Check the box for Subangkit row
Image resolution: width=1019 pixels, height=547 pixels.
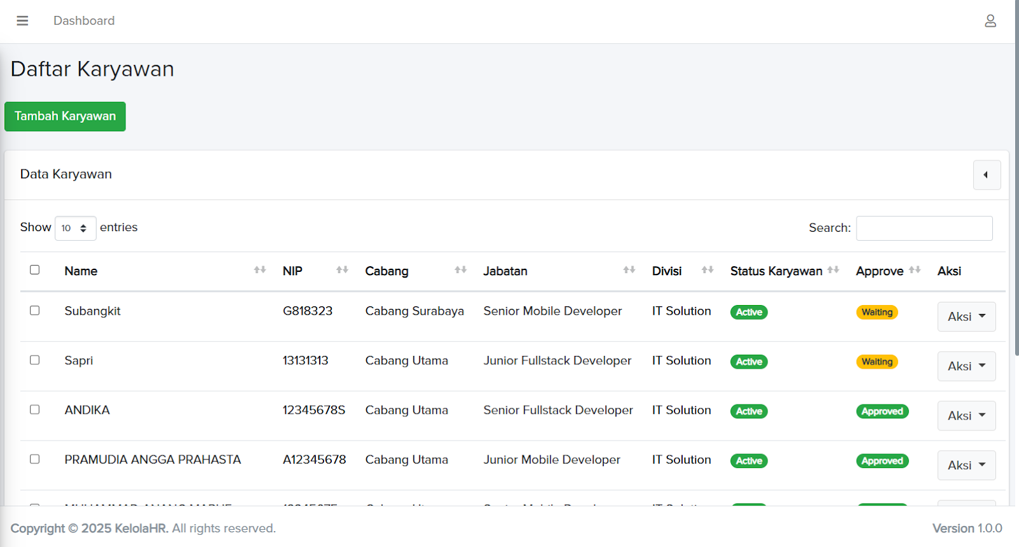35,311
